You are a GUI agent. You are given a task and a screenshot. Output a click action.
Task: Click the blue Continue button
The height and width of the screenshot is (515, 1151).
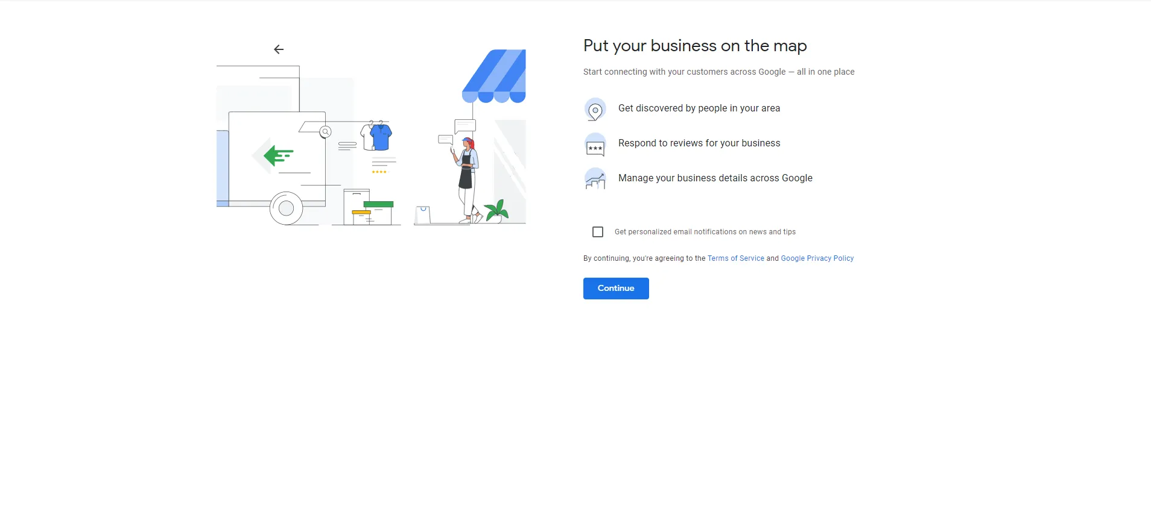[x=616, y=289]
